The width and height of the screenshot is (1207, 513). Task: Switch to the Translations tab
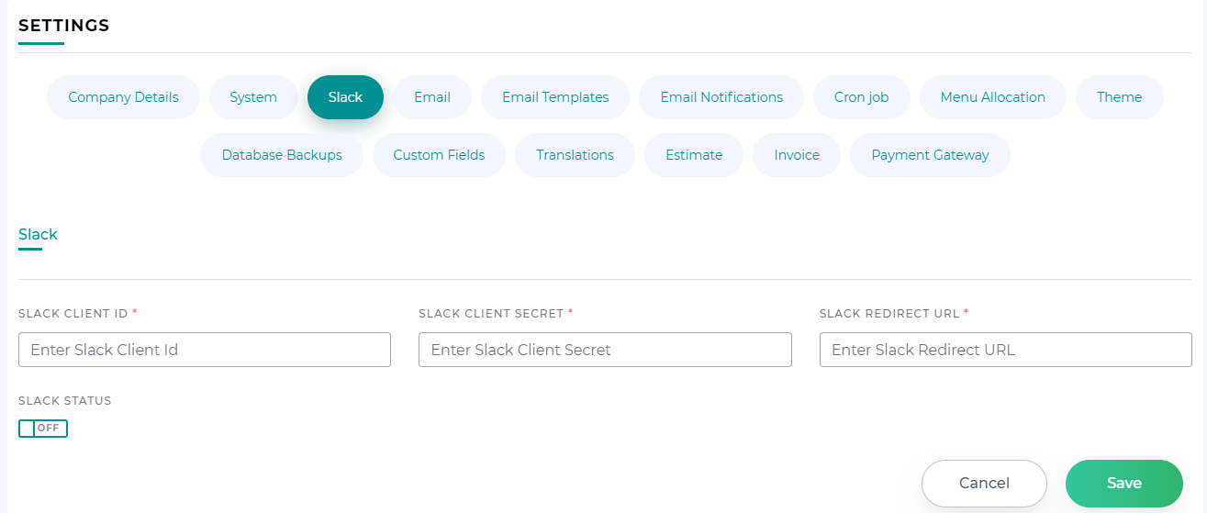[x=575, y=155]
